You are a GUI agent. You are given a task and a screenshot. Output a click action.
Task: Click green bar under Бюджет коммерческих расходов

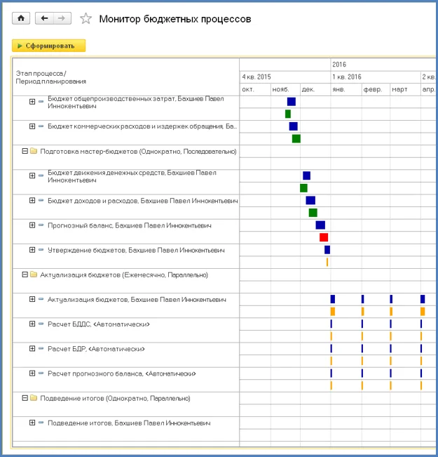296,139
